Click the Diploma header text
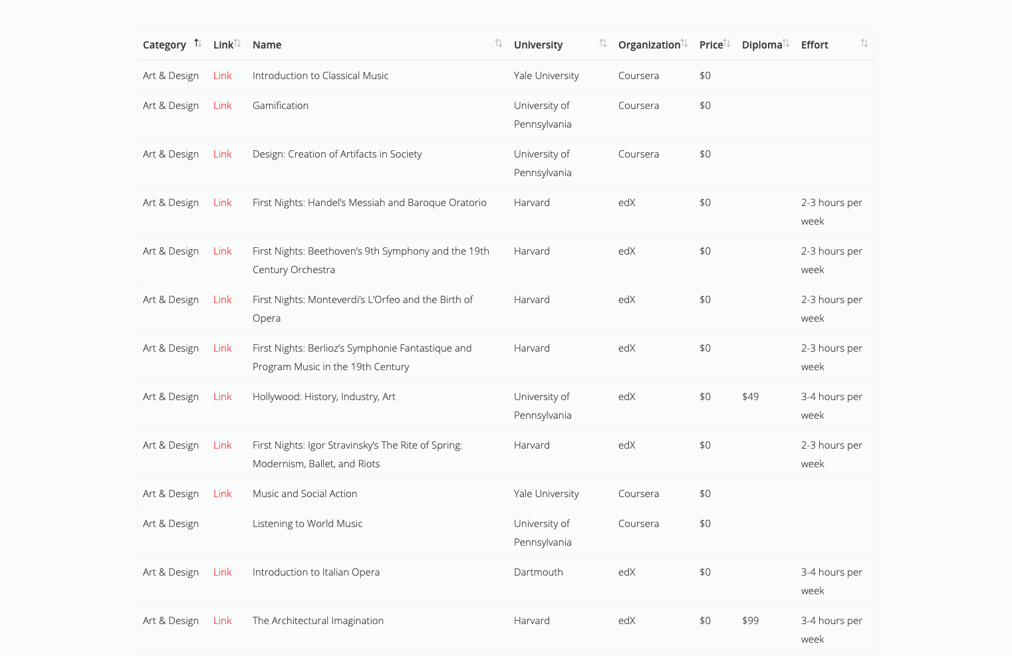1012x656 pixels. click(x=762, y=45)
